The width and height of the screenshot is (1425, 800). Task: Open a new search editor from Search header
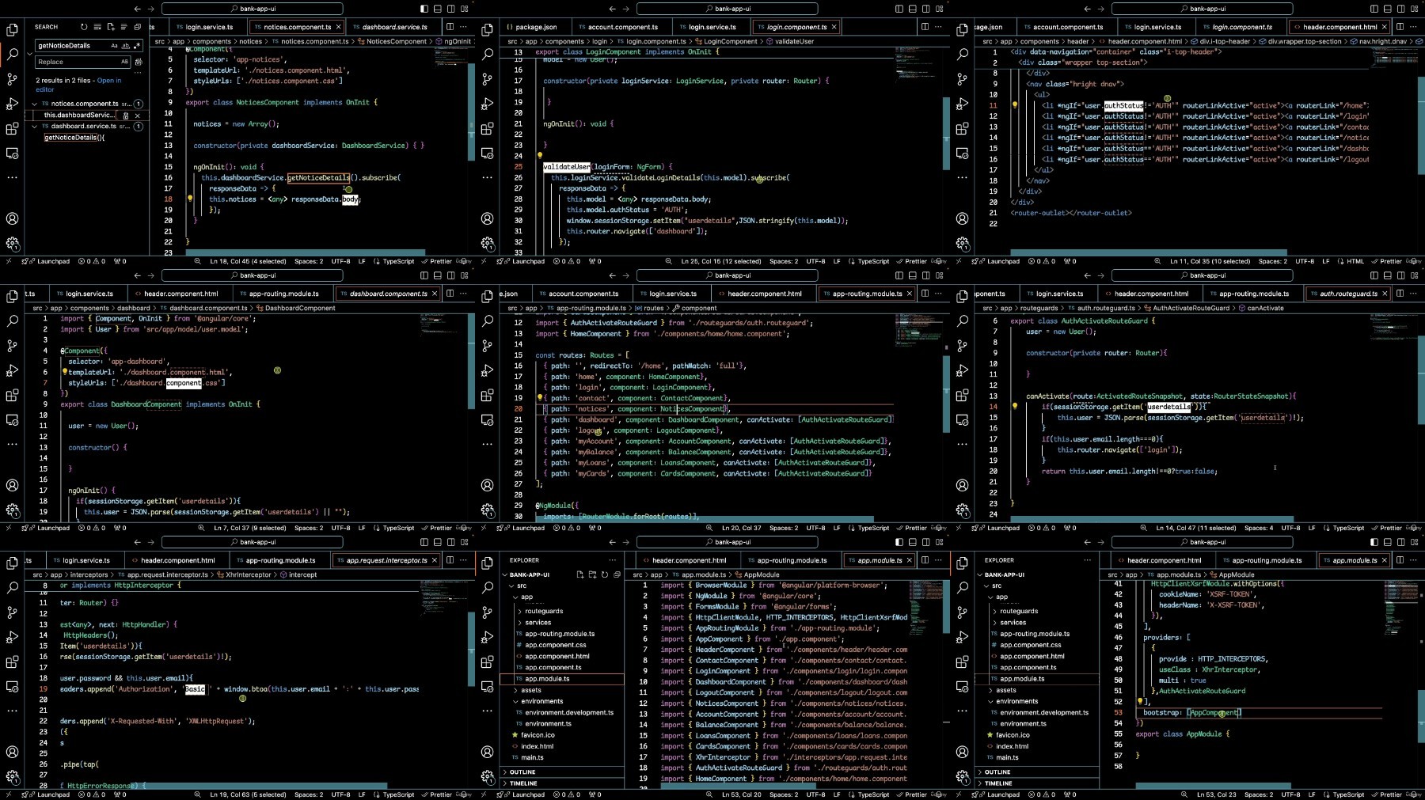[111, 27]
